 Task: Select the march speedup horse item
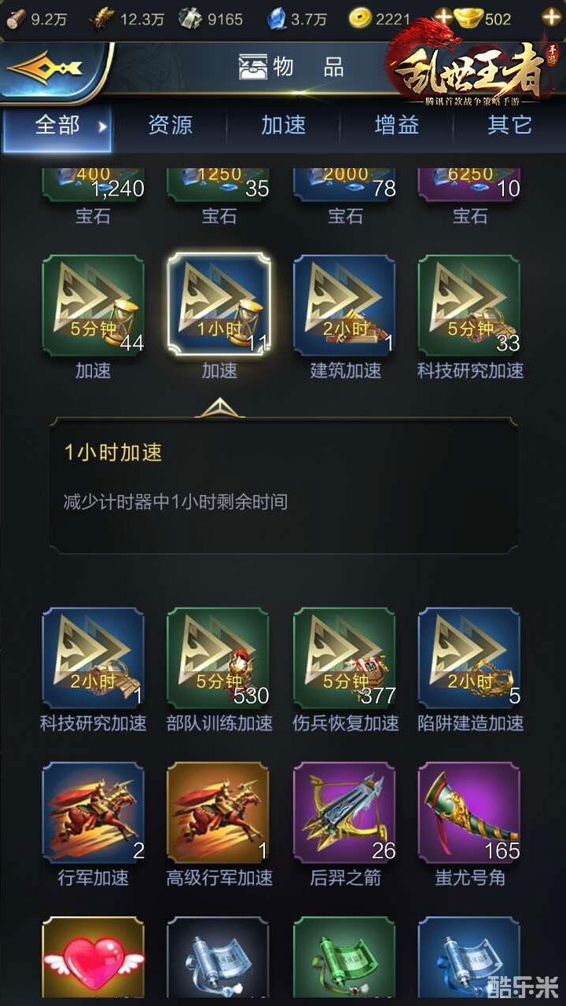tap(93, 813)
